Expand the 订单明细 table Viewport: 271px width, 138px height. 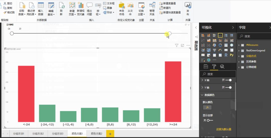pyautogui.click(x=239, y=67)
